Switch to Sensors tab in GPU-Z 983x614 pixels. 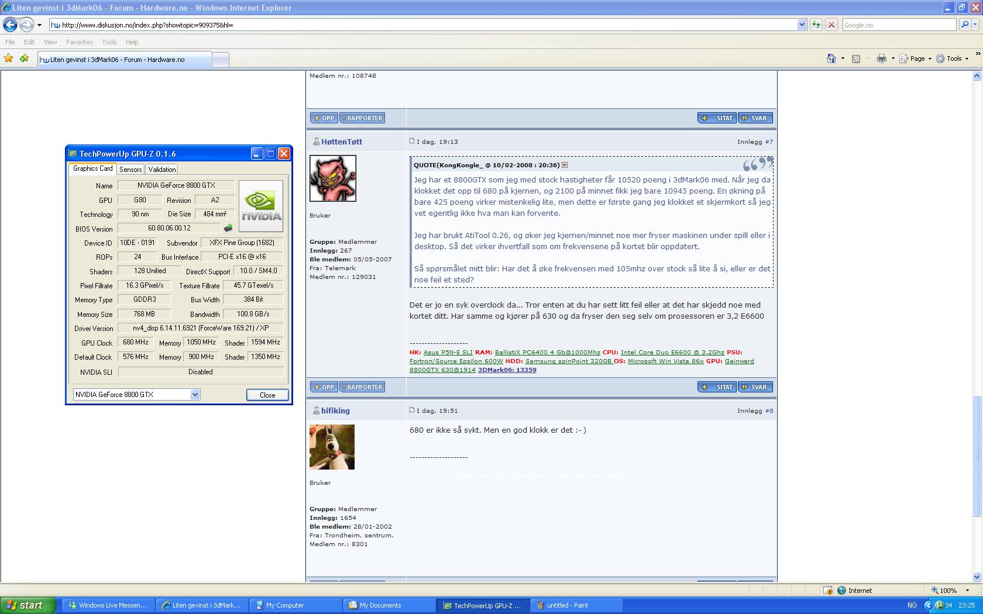[x=130, y=169]
